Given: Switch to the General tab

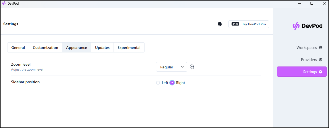Looking at the screenshot, I should [x=18, y=48].
